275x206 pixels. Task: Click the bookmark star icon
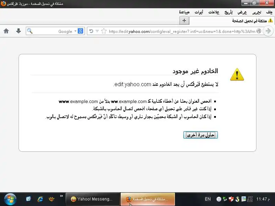104,31
